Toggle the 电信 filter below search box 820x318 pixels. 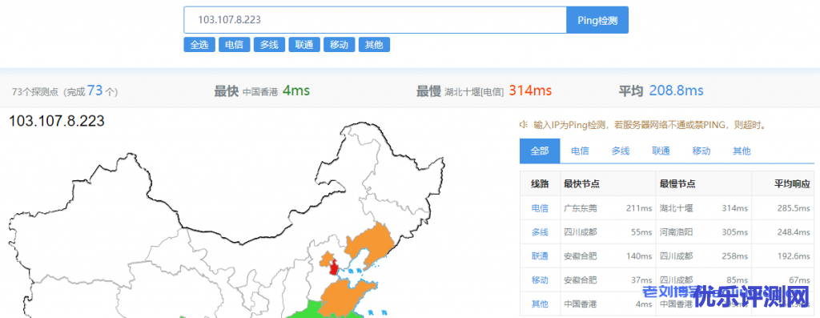(x=235, y=45)
